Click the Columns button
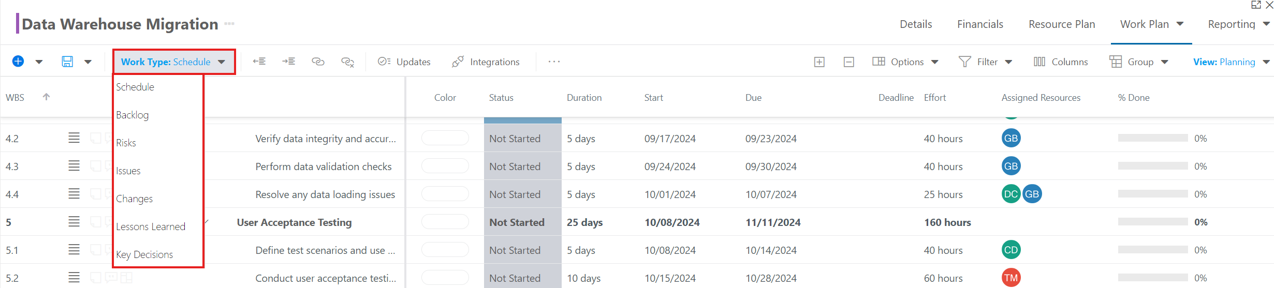Screen dimensions: 1274x288 1061,62
